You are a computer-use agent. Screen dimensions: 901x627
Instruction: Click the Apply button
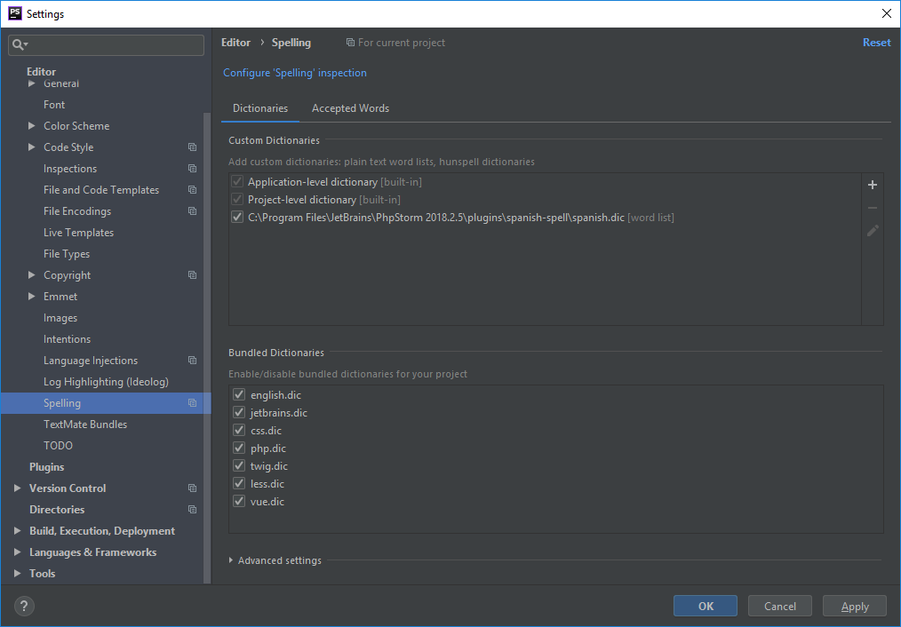pos(855,607)
